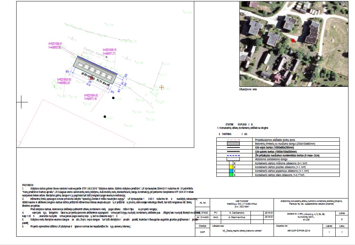Click the 'Projektuojamos aikštelės darbų zona' legend text
The image size is (355, 245).
275,140
